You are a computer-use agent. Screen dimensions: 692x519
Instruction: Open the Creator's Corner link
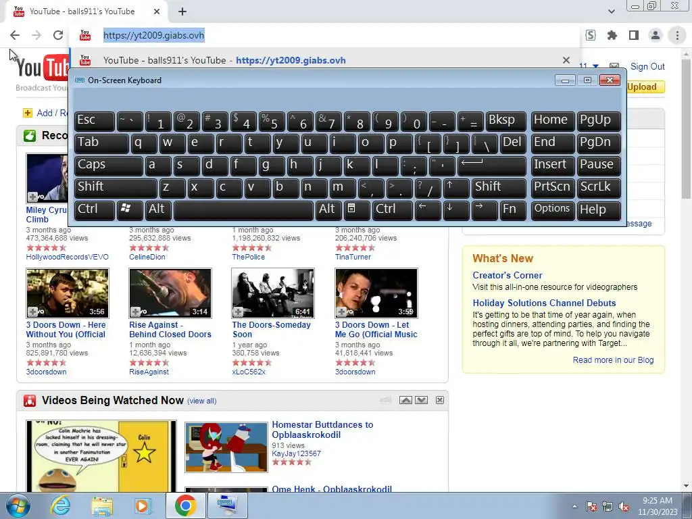(x=507, y=276)
